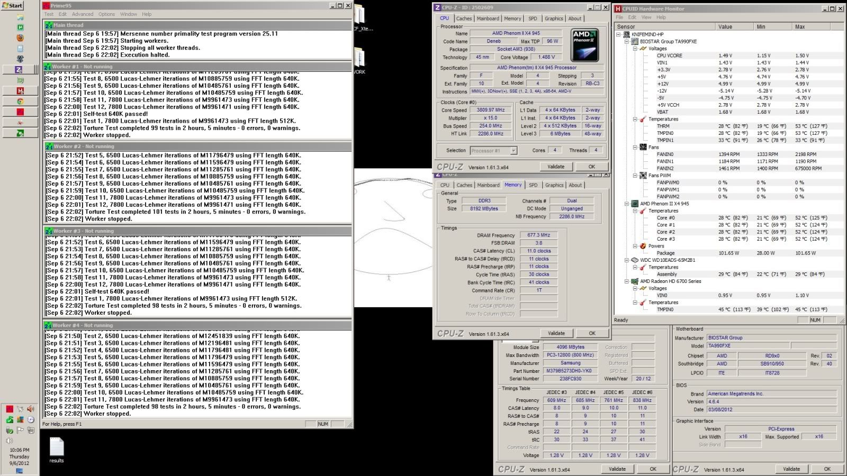Click the red speaker tray icon
847x476 pixels.
pyautogui.click(x=31, y=409)
